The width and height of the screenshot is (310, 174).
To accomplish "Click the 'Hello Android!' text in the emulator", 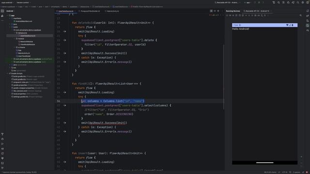I will pos(240,29).
